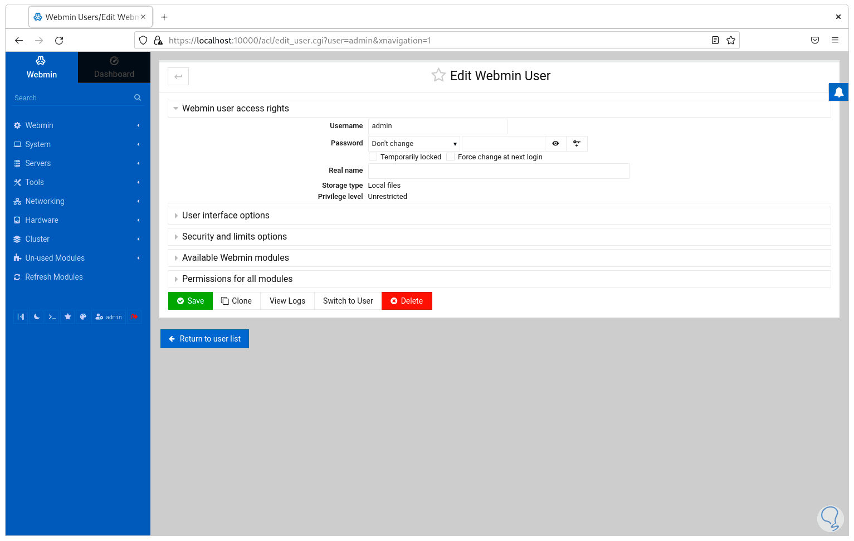Enable Temporarily locked checkbox
This screenshot has height=541, width=854.
click(x=373, y=157)
